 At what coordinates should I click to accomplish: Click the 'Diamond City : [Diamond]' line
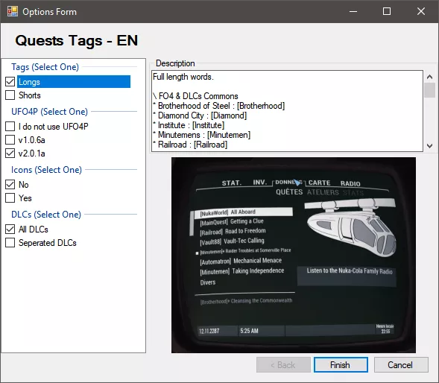[x=200, y=115]
